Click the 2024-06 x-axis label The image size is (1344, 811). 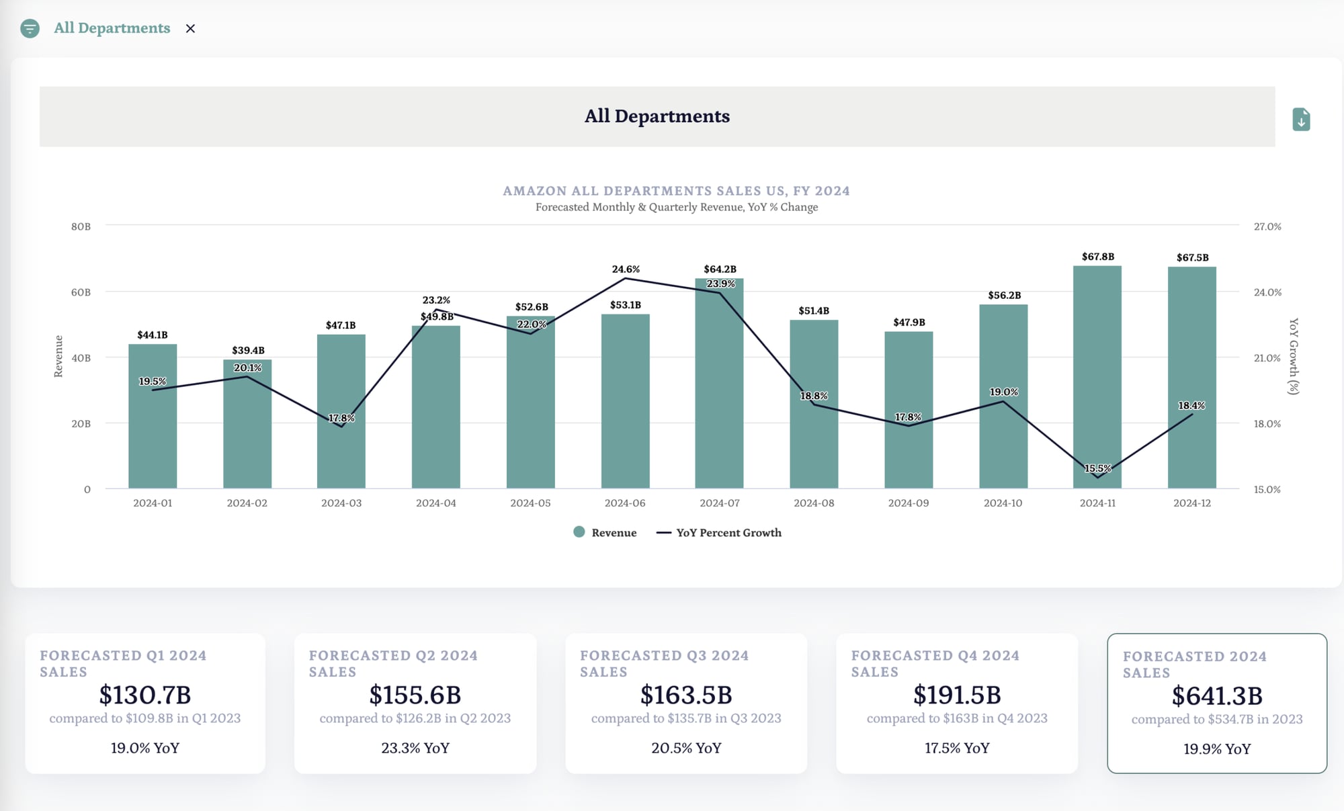625,503
